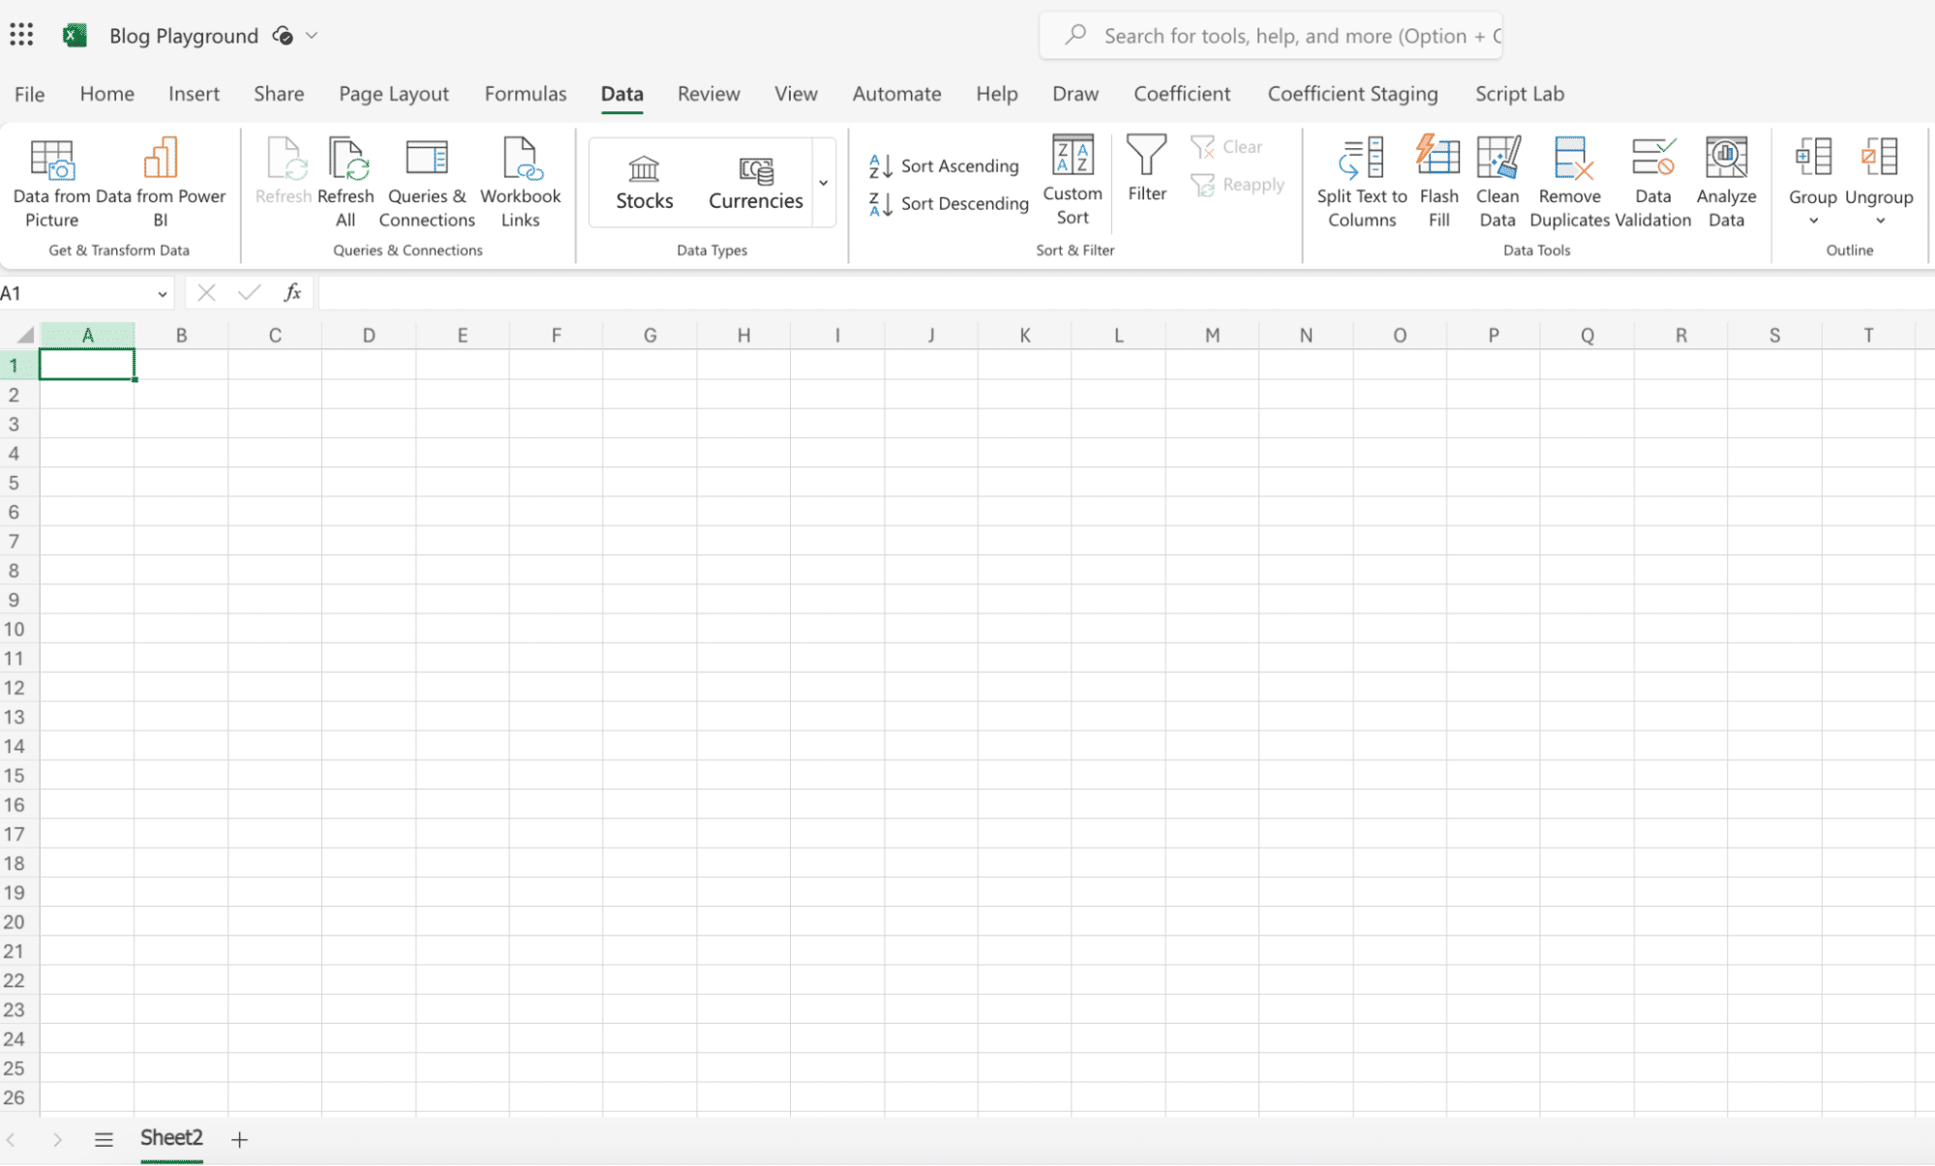Switch to the Home tab
This screenshot has width=1935, height=1166.
[x=106, y=94]
